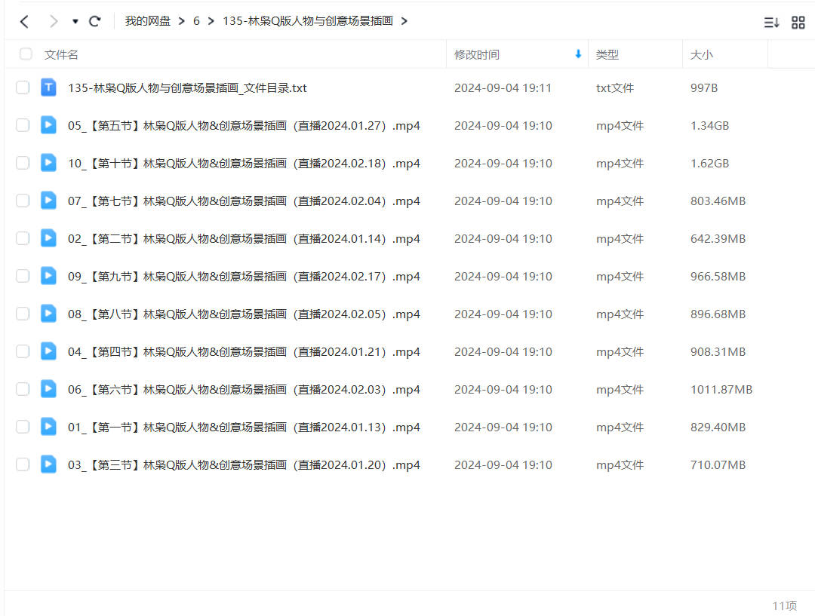Viewport: 815px width, 616px height.
Task: Sort by 文件名 column header
Action: tap(61, 54)
